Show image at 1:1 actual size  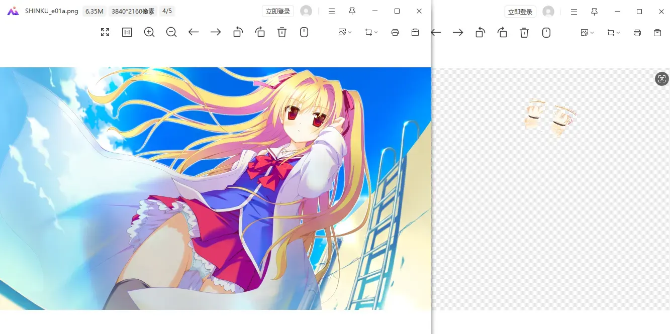point(127,32)
